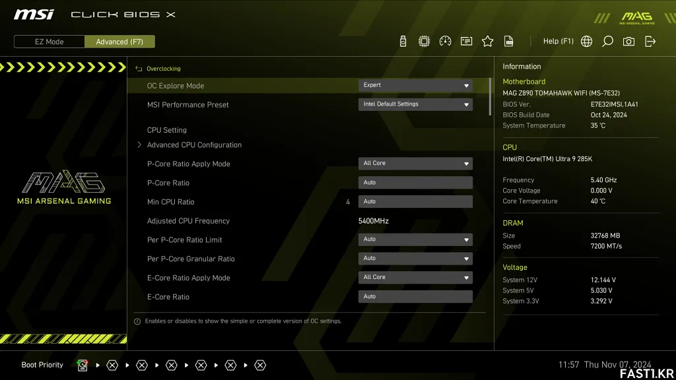Image resolution: width=676 pixels, height=380 pixels.
Task: Open Help (F1)
Action: click(558, 42)
